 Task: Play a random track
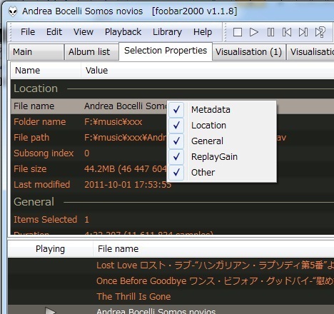click(320, 32)
